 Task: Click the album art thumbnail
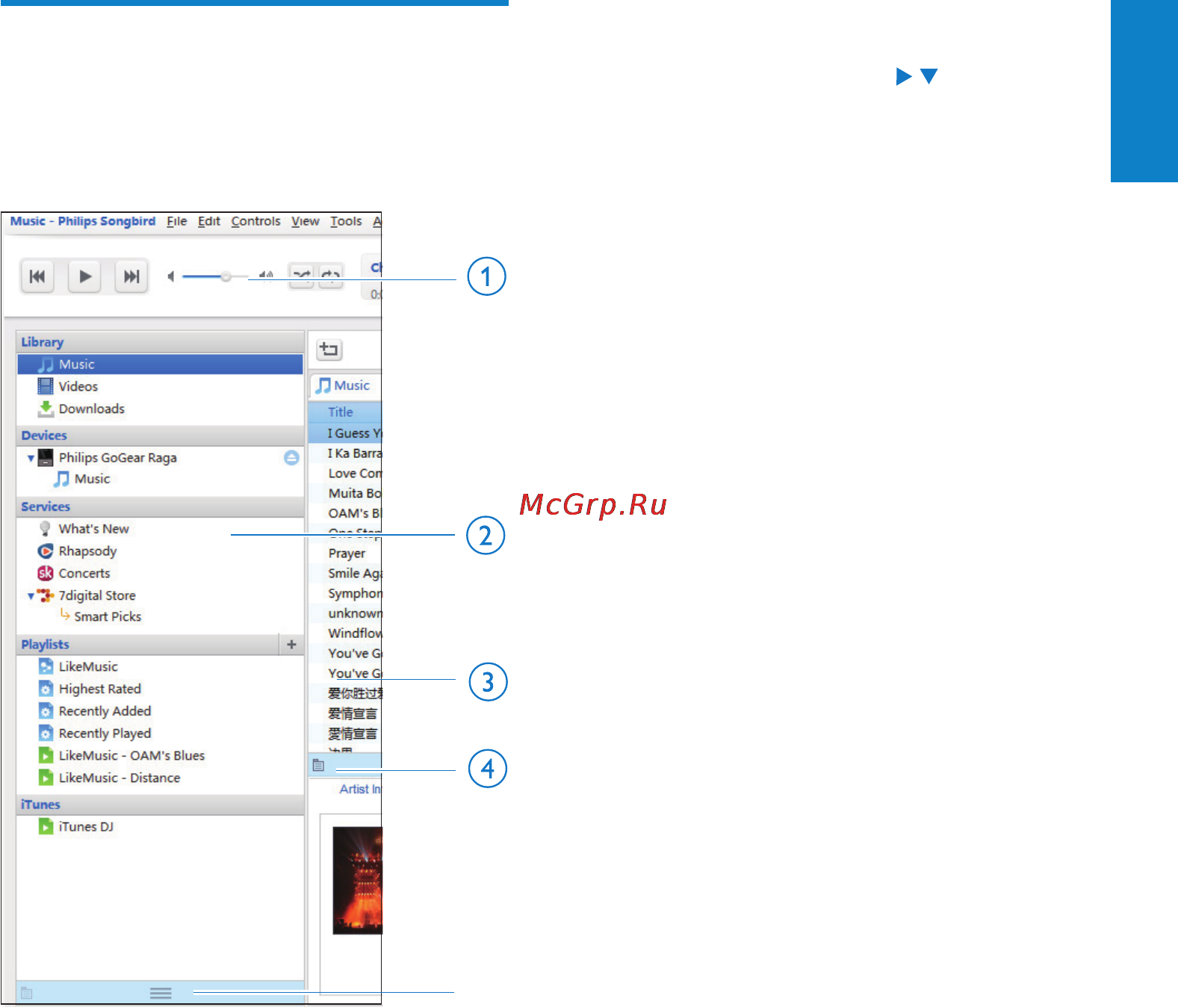tap(357, 881)
